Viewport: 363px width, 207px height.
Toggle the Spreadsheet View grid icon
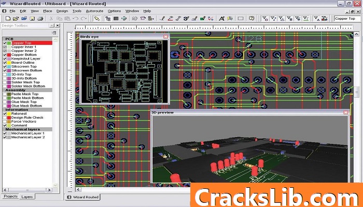pos(116,19)
